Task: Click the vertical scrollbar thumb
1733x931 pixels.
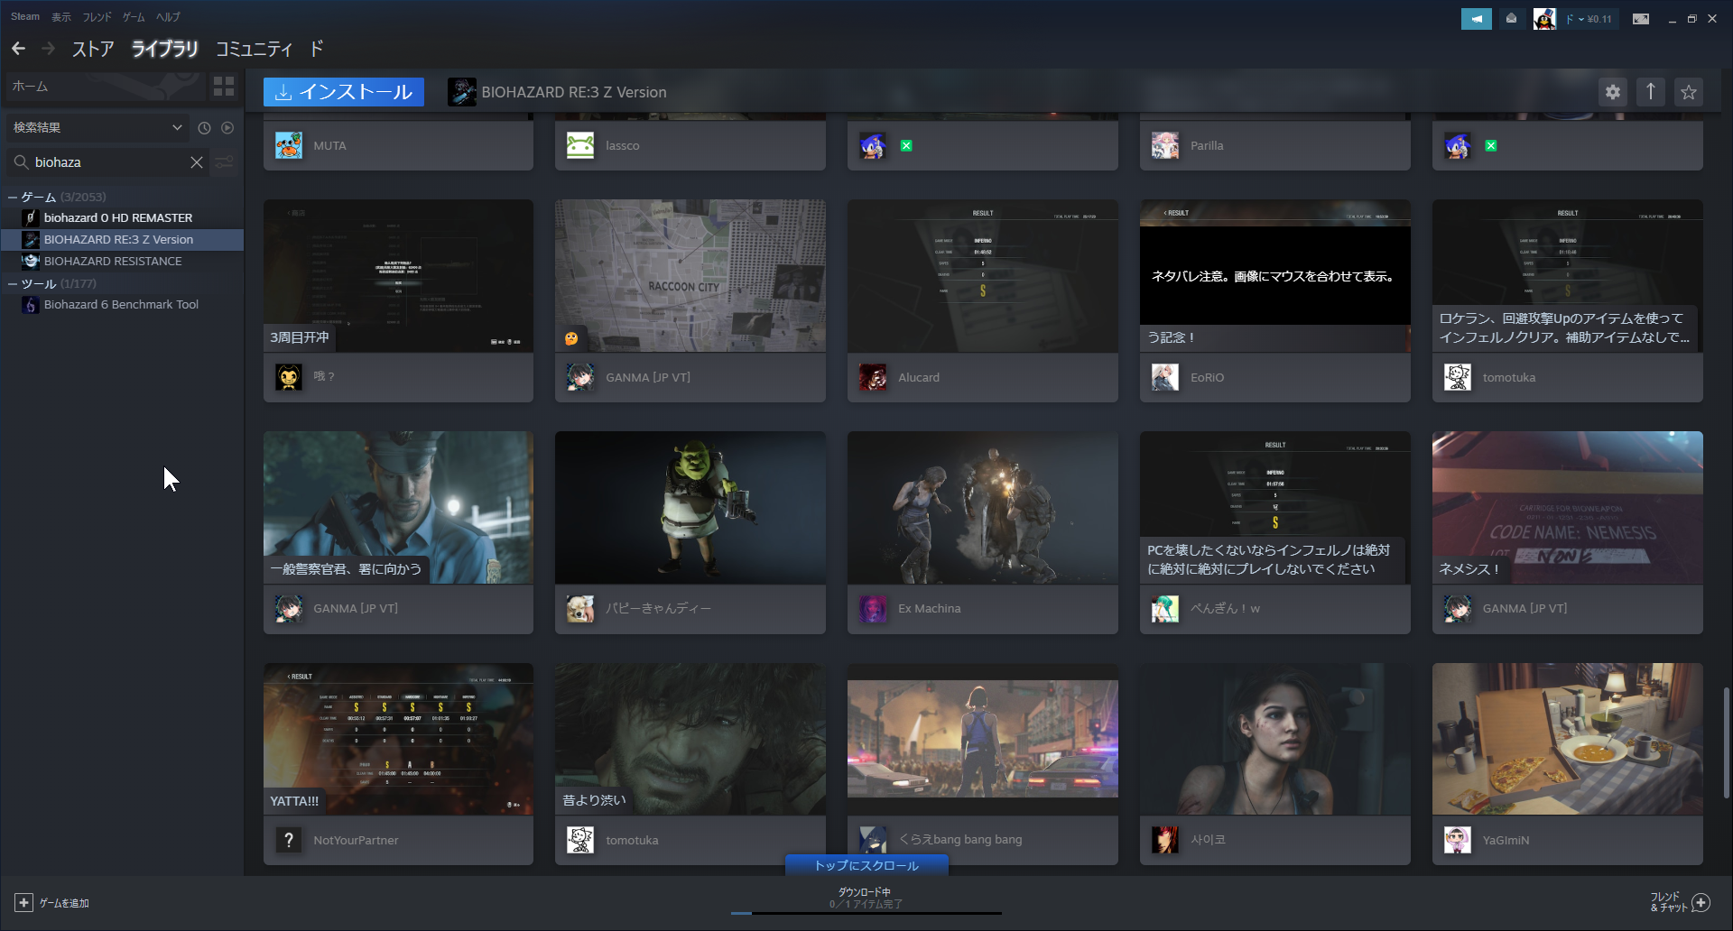Action: click(x=1726, y=742)
